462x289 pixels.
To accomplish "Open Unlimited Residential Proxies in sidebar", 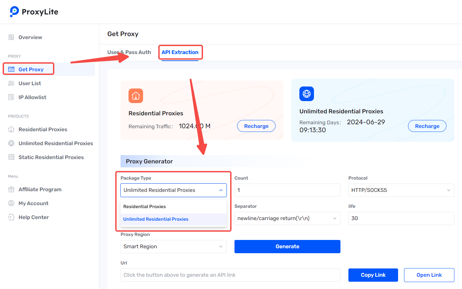I will (x=56, y=143).
